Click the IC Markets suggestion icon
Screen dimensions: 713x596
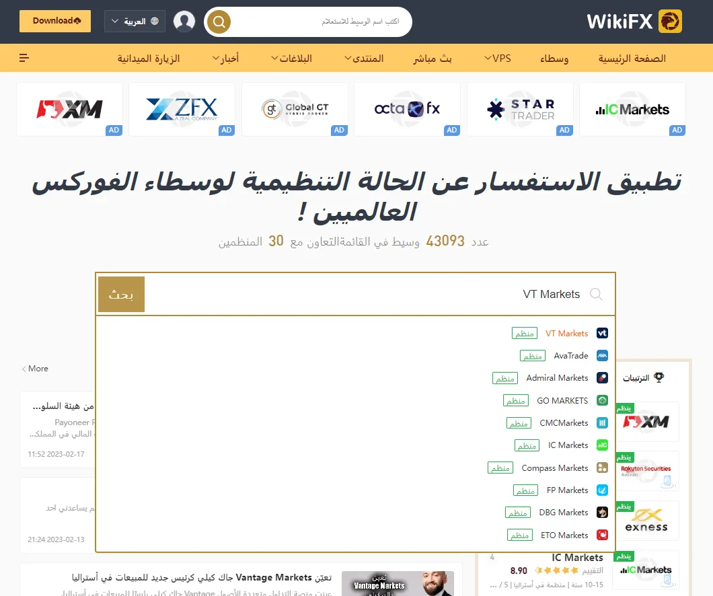(602, 445)
